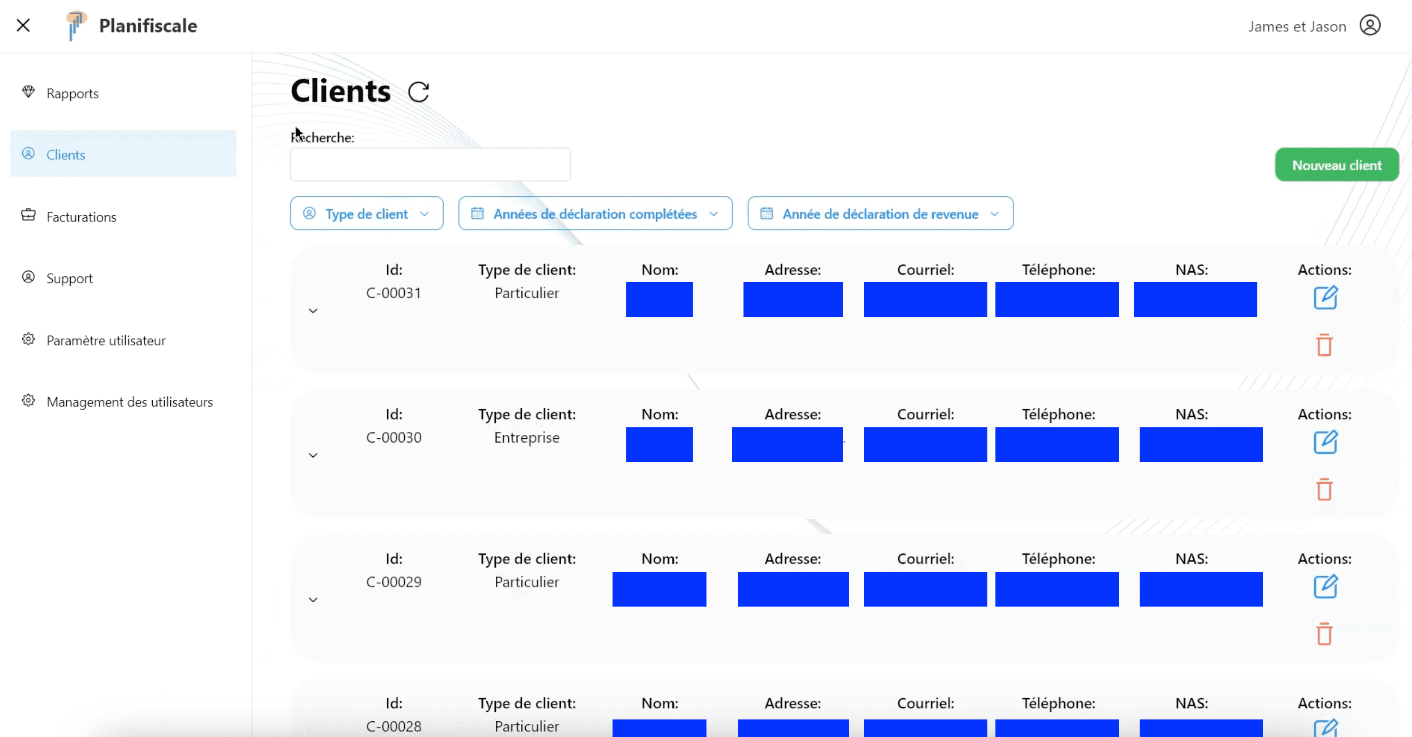This screenshot has width=1412, height=737.
Task: Delete client C-00031 with the trash icon
Action: [x=1324, y=345]
